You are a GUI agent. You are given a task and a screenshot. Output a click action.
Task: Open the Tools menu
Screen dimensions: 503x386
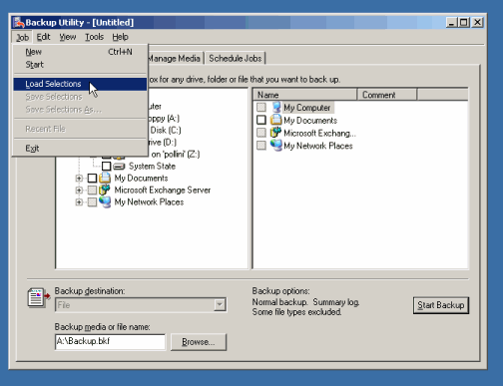[94, 37]
